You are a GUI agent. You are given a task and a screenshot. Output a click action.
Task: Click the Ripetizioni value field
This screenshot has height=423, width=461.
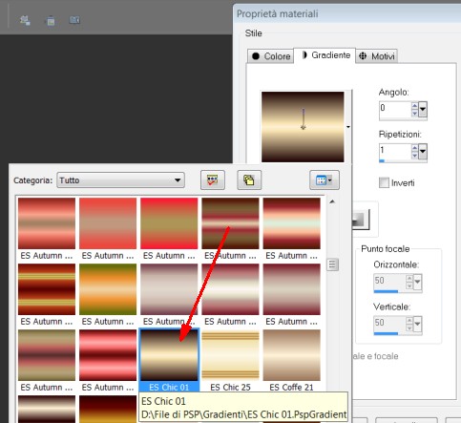[x=395, y=151]
